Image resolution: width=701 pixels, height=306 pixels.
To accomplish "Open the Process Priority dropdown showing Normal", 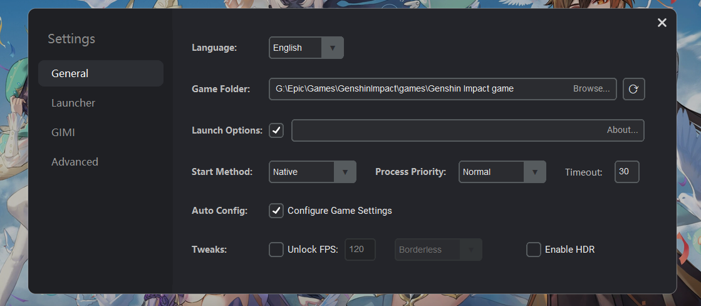I will click(x=502, y=172).
